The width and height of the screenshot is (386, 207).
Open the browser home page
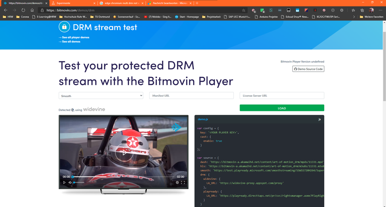coord(32,10)
